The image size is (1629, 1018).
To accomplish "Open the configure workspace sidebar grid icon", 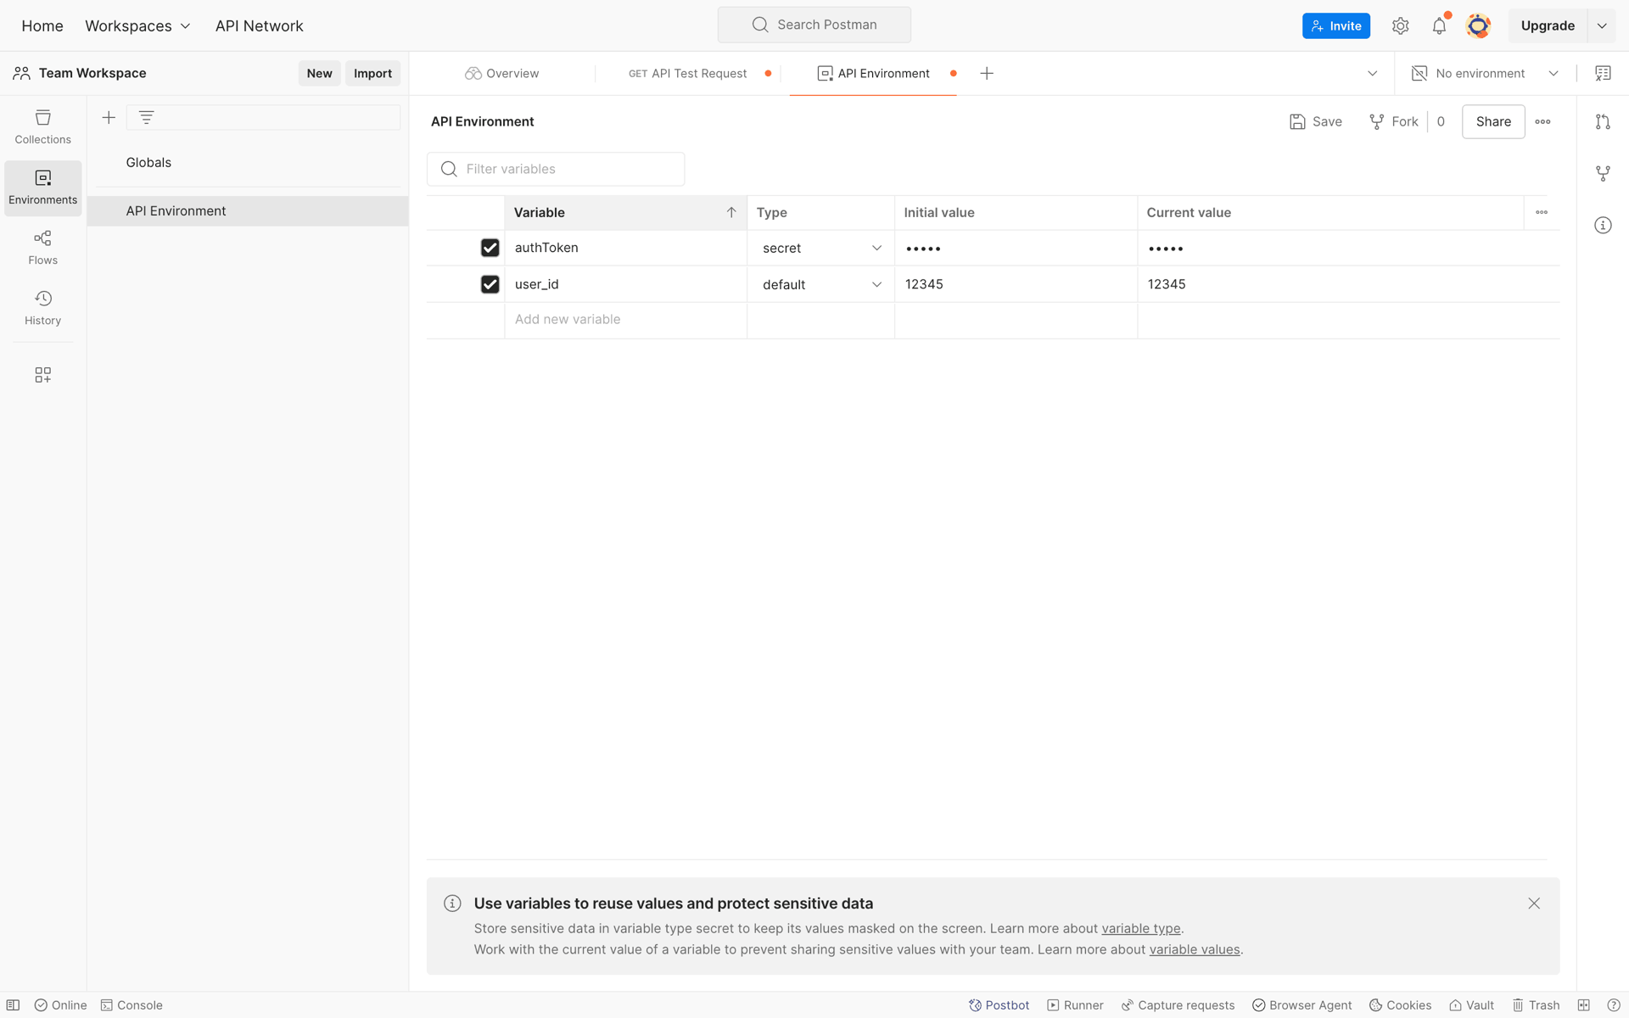I will [42, 375].
